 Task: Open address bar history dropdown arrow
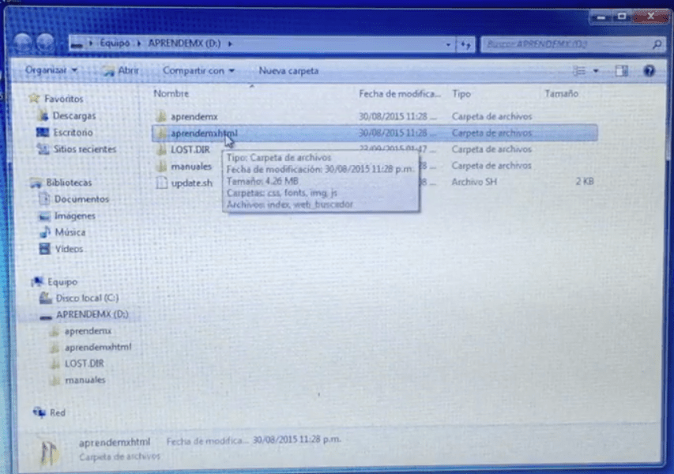[449, 45]
